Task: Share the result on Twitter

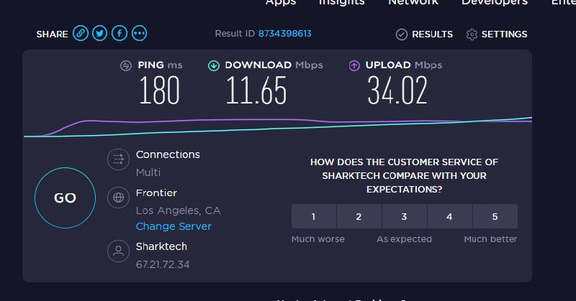Action: point(100,33)
